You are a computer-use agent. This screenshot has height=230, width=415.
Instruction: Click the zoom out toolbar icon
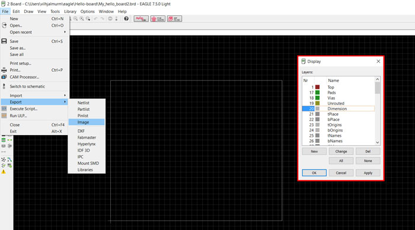(75, 18)
